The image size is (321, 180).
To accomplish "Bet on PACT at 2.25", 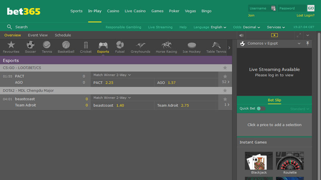I will pos(122,83).
